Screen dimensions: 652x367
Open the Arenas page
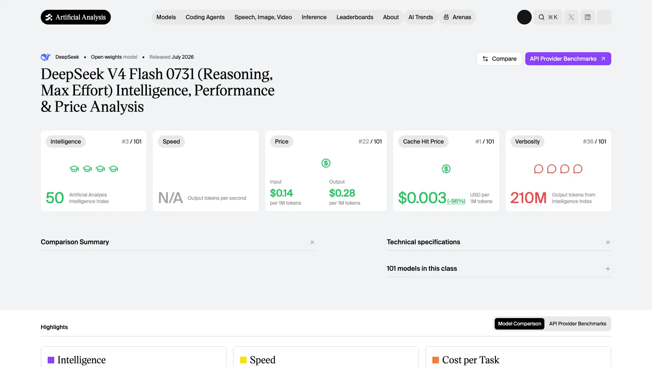point(457,17)
